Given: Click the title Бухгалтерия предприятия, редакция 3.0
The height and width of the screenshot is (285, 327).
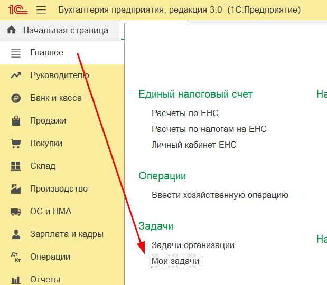Looking at the screenshot, I should point(140,10).
